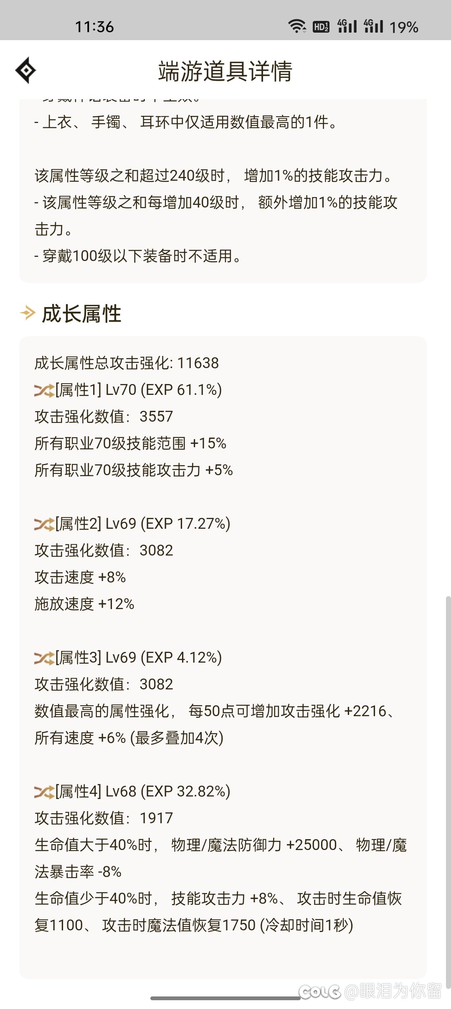
Task: Tap the shuffle icon beside 属性4
Action: (44, 792)
